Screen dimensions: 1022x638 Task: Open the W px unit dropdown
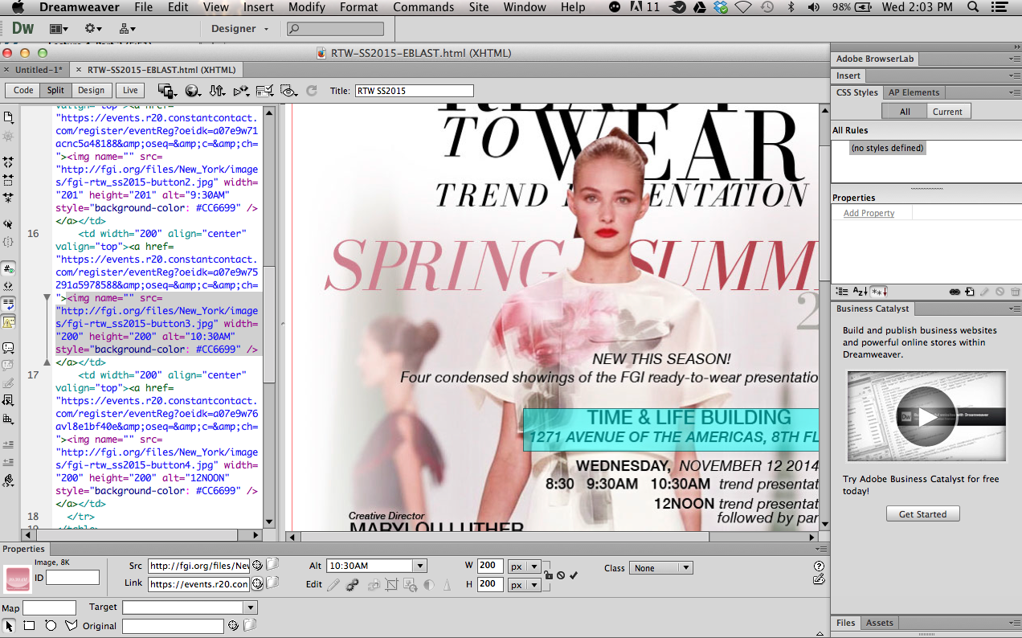click(525, 566)
